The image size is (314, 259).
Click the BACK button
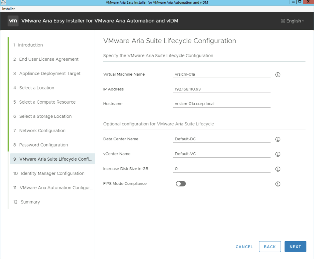tap(270, 247)
